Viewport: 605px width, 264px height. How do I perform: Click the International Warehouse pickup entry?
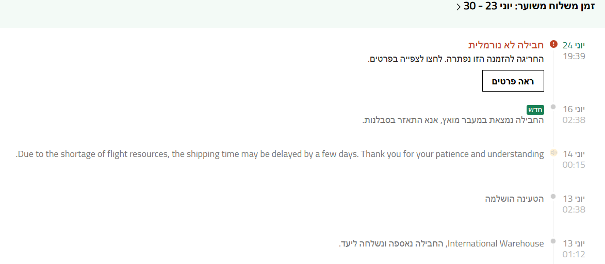click(442, 243)
